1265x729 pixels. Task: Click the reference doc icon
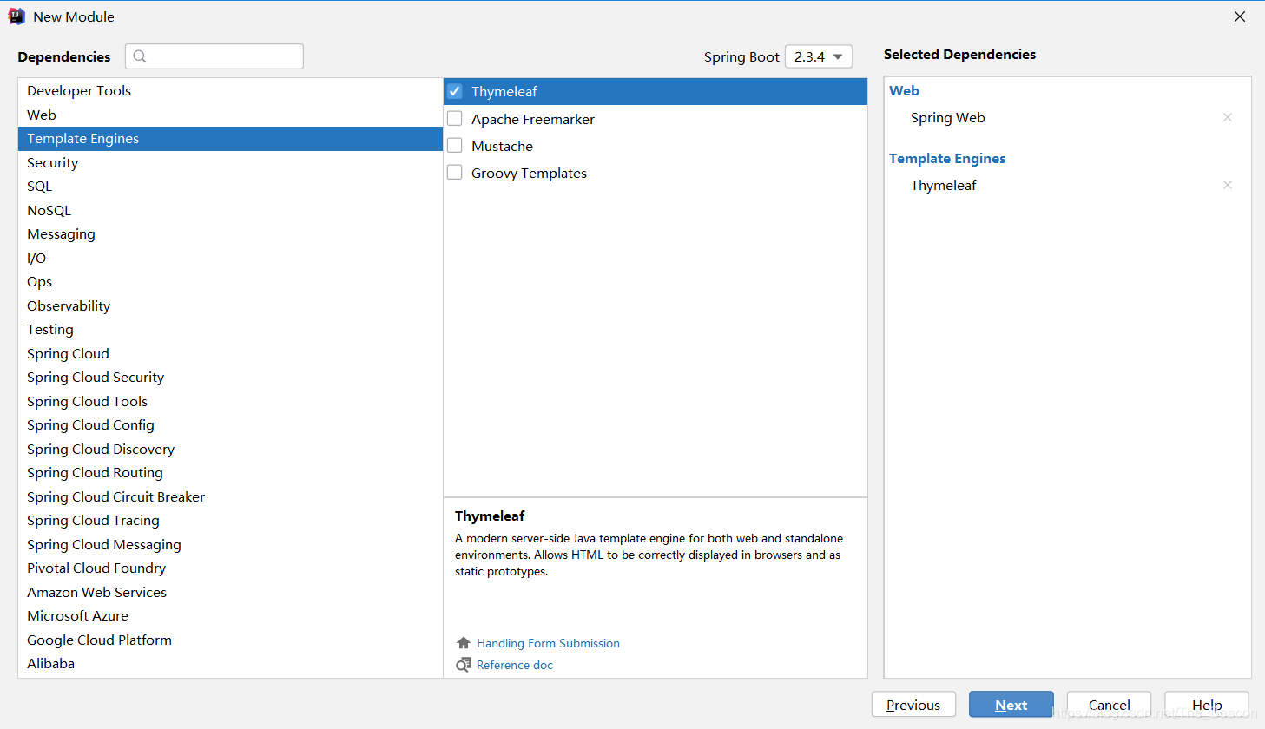(464, 665)
